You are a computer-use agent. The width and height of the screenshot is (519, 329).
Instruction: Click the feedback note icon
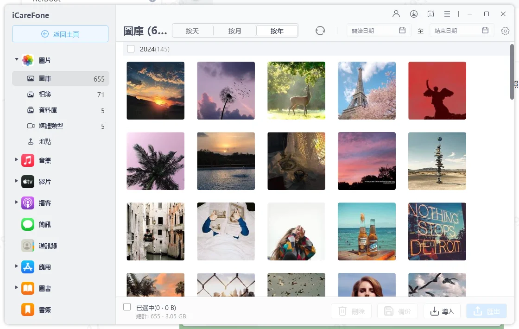coord(430,14)
